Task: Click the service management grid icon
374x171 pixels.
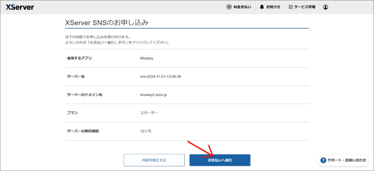Action: point(290,7)
